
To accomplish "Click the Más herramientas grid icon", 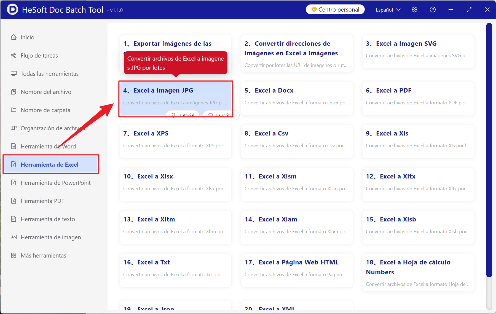I will [x=14, y=255].
